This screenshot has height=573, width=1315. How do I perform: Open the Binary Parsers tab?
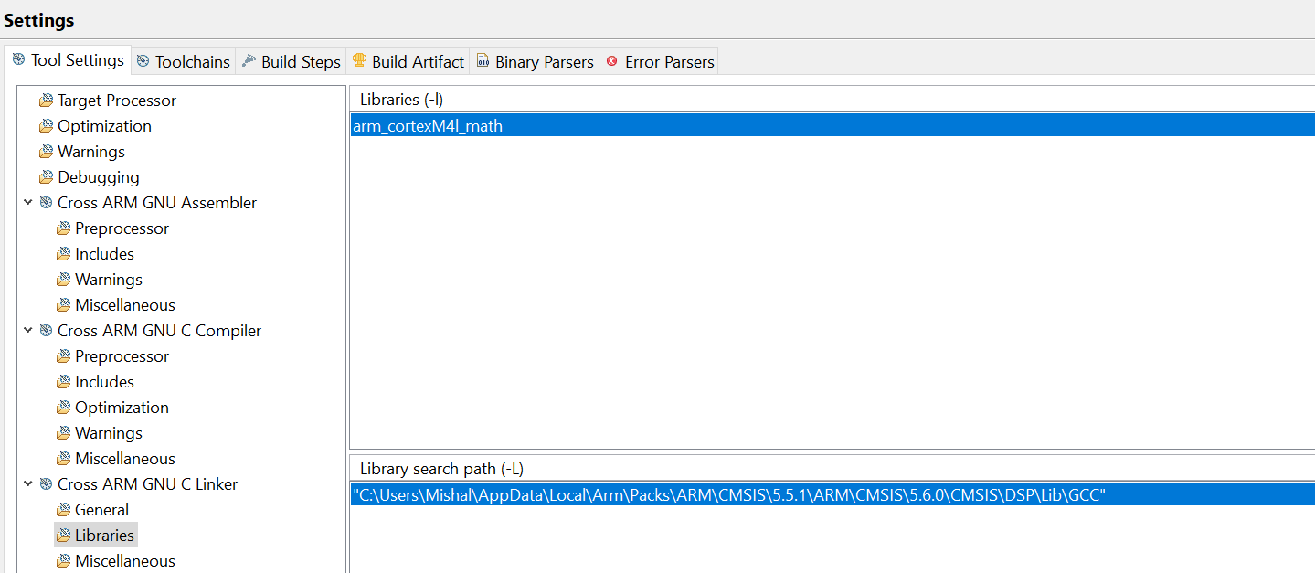535,61
